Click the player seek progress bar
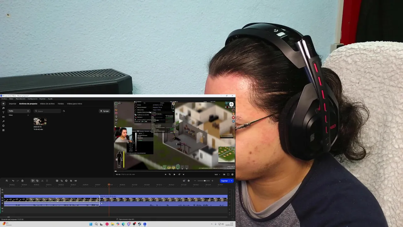The height and width of the screenshot is (227, 403). tap(174, 171)
